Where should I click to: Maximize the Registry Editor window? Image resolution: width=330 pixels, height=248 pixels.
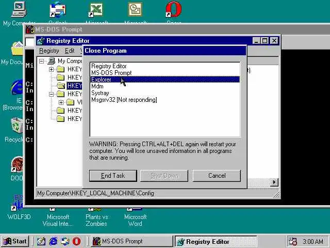[x=265, y=41]
